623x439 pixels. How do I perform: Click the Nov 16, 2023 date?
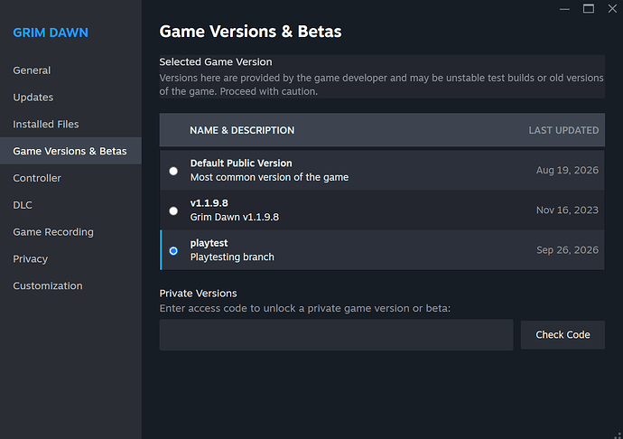pyautogui.click(x=567, y=210)
